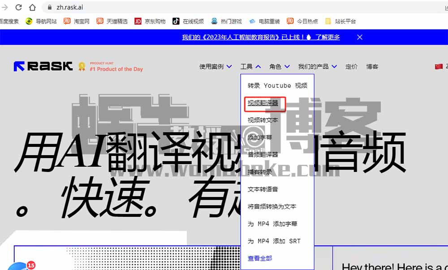The height and width of the screenshot is (270, 448).
Task: Open the 站长平台 folder bookmark
Action: 340,21
